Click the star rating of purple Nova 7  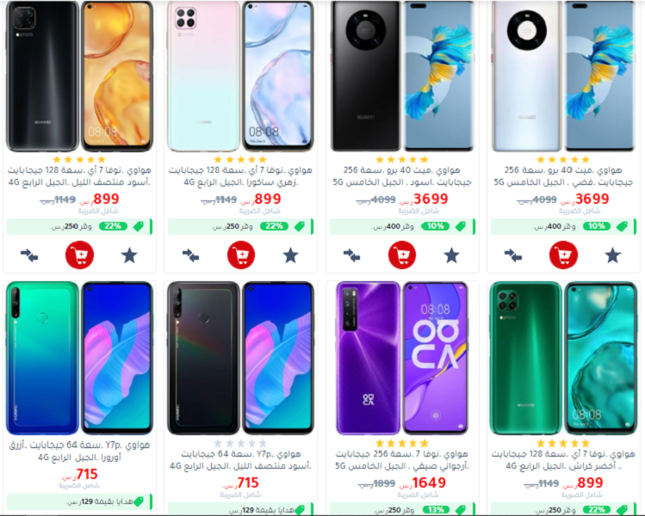click(402, 443)
